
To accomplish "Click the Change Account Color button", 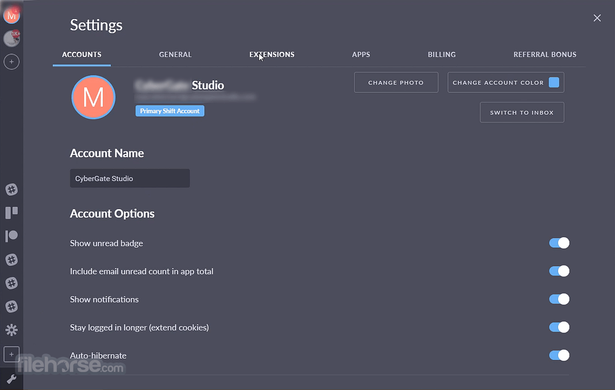I will click(x=506, y=82).
